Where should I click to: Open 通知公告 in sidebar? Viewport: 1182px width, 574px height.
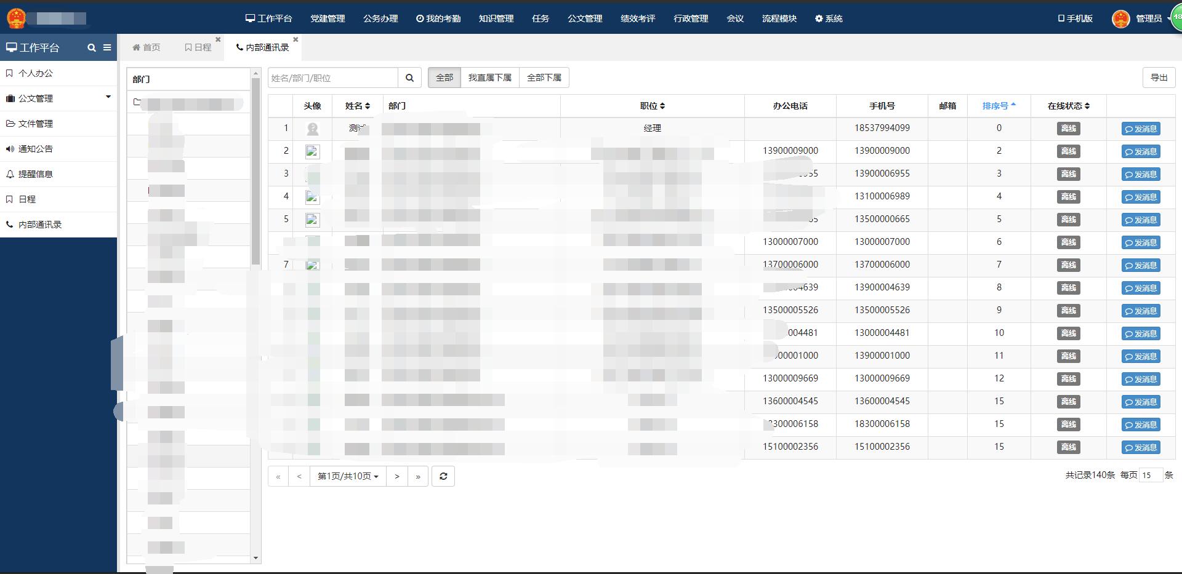point(58,149)
